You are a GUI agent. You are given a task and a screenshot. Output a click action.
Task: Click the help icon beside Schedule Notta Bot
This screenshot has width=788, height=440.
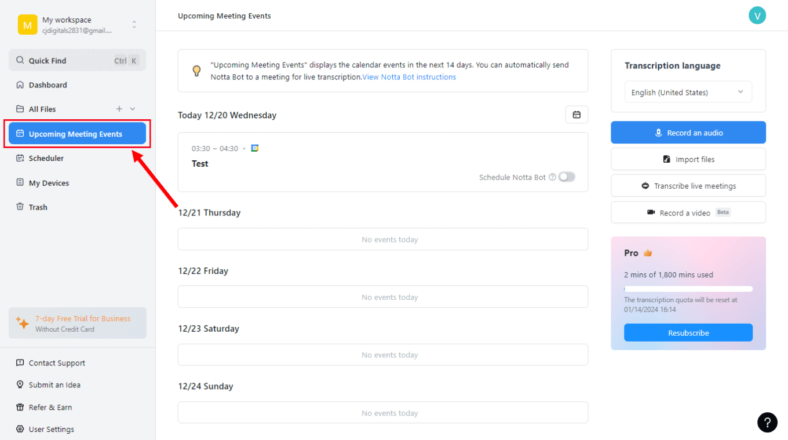[552, 177]
